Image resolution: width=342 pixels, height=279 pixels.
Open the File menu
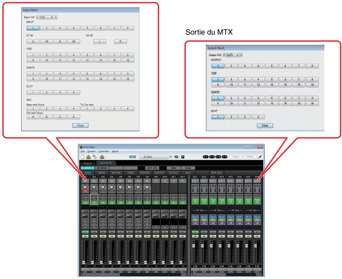[x=83, y=152]
